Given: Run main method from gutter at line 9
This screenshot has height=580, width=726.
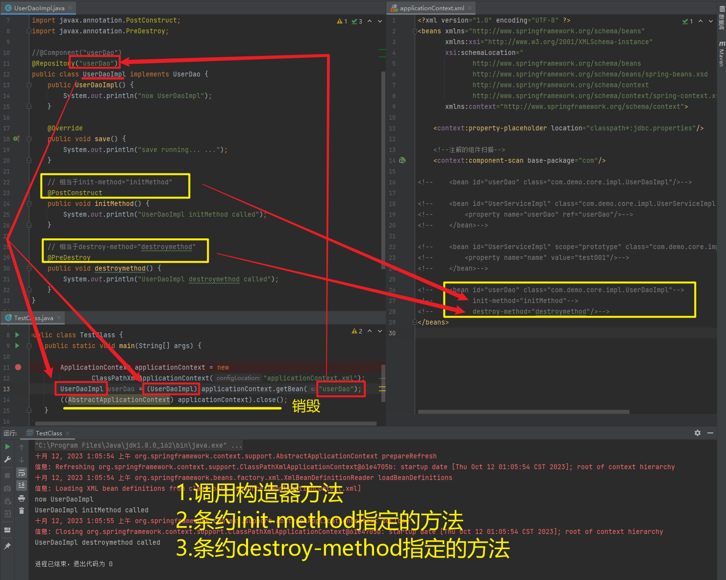Looking at the screenshot, I should point(18,346).
